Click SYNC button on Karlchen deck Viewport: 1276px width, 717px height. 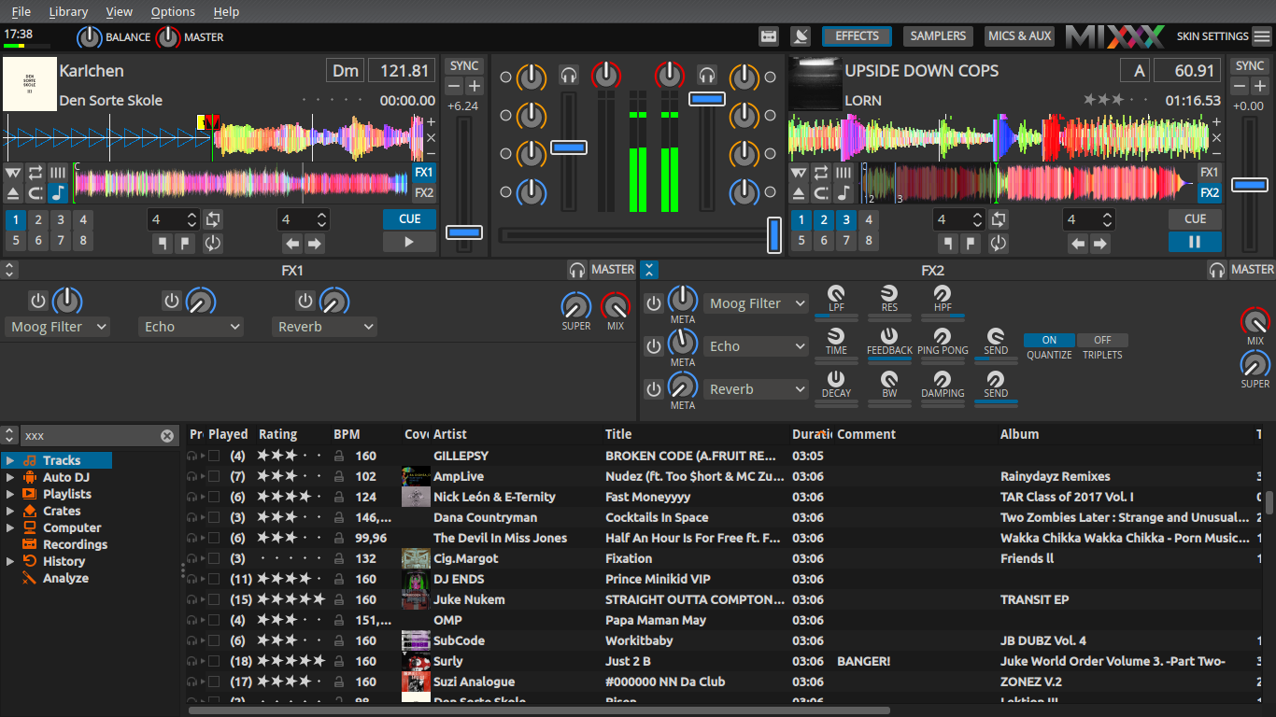pos(464,66)
